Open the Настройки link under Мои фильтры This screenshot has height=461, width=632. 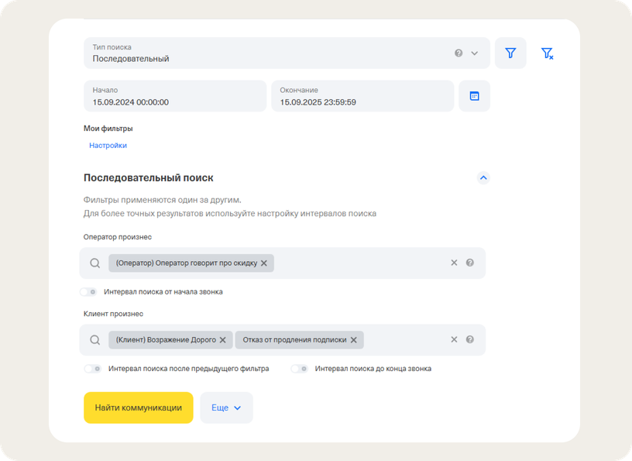(x=108, y=146)
